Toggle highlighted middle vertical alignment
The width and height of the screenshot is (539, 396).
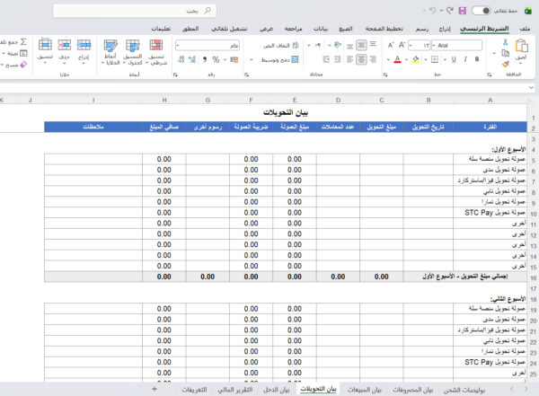click(x=361, y=45)
